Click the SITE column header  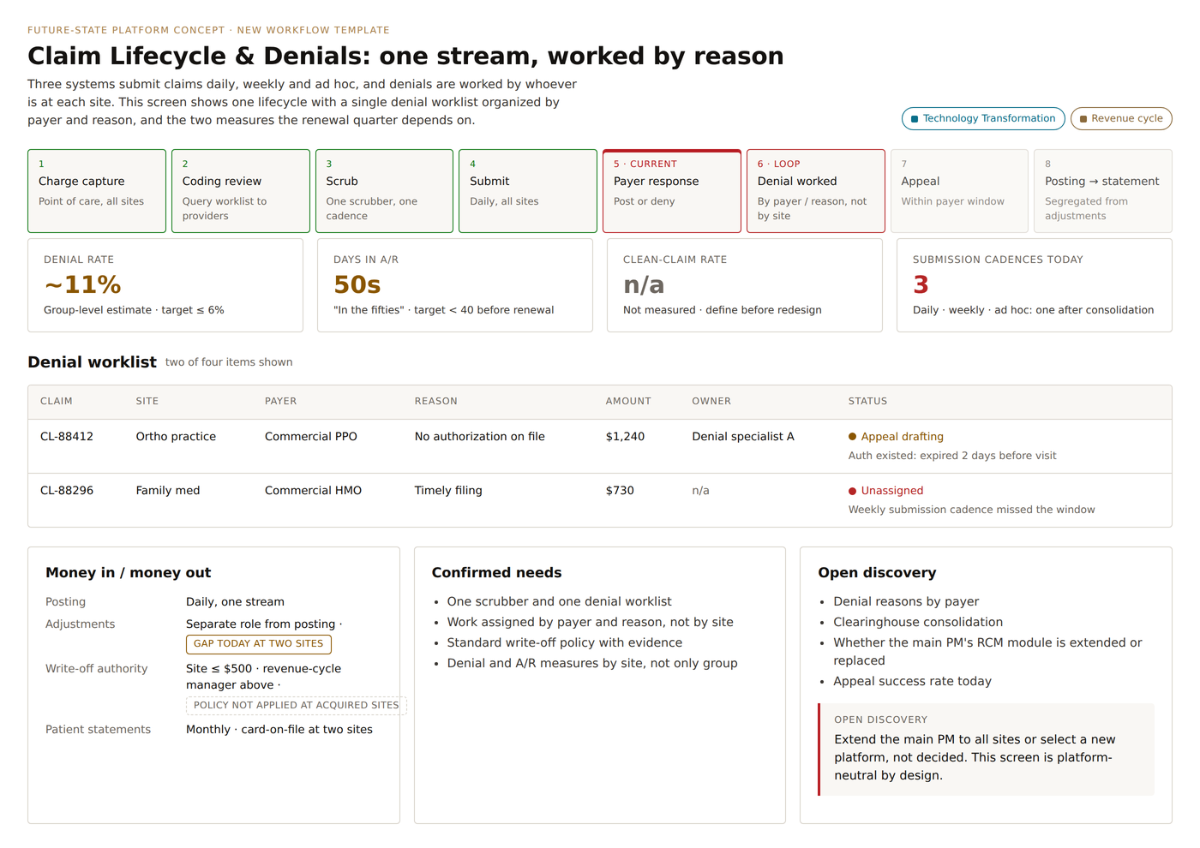(147, 401)
